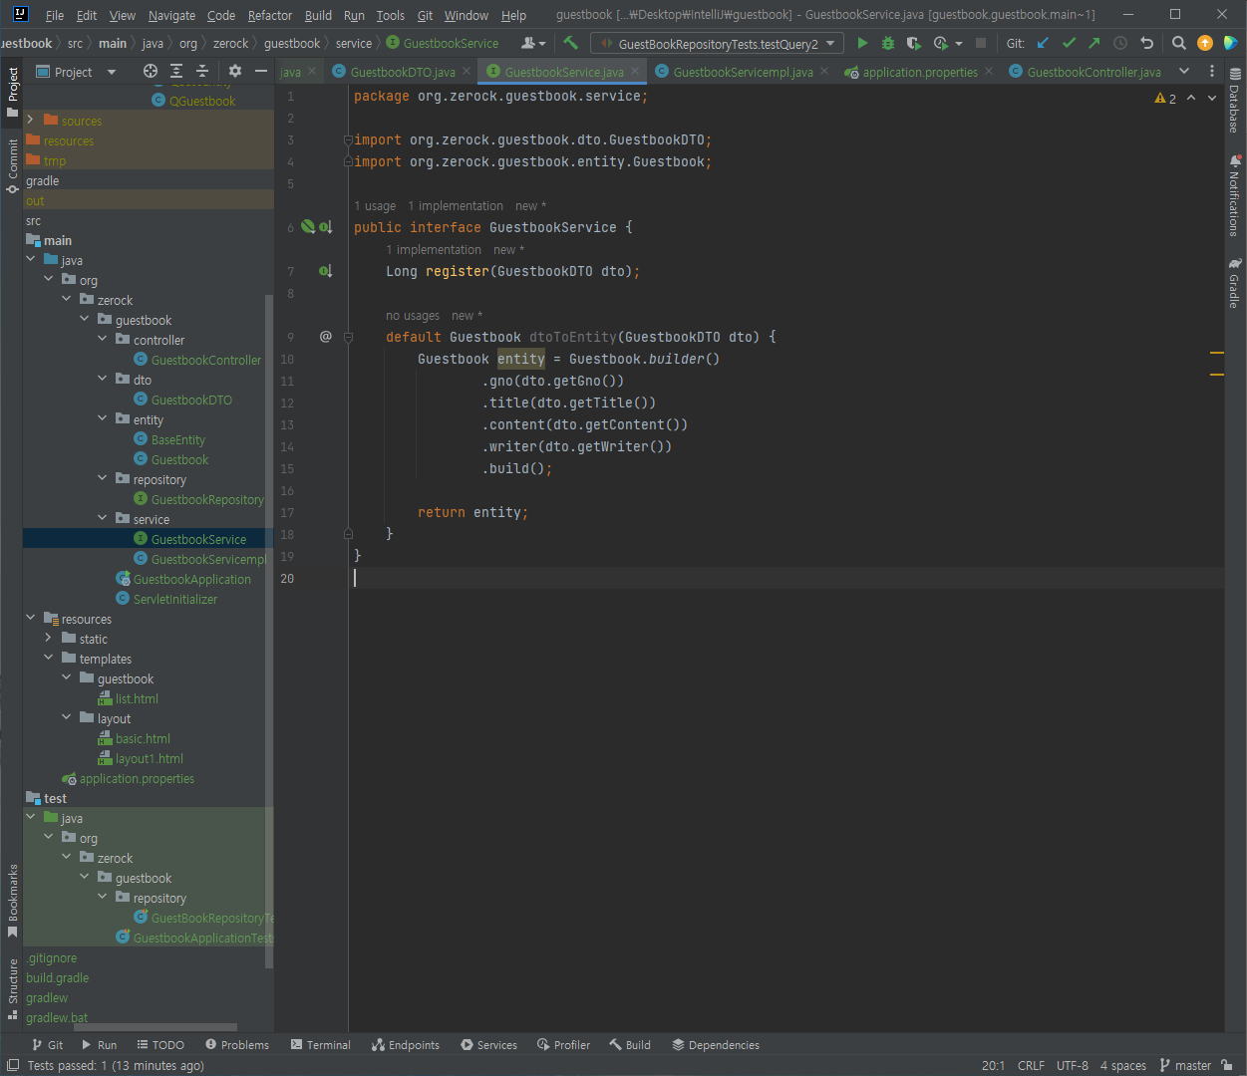This screenshot has width=1247, height=1076.
Task: Open the Terminal tool window
Action: 321,1044
